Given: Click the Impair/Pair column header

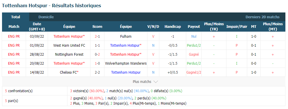Looking at the screenshot, I should (x=237, y=26).
